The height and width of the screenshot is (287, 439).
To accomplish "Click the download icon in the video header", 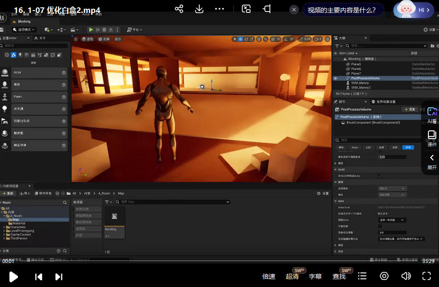I will point(199,9).
